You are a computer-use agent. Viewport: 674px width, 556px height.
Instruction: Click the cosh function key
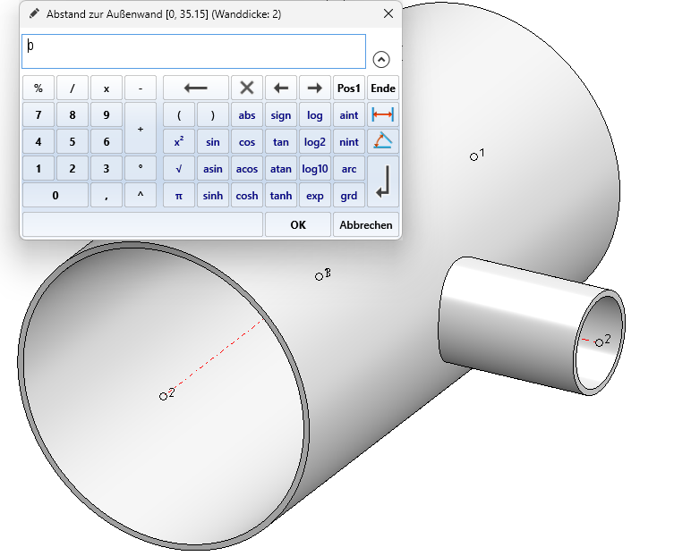coord(247,195)
